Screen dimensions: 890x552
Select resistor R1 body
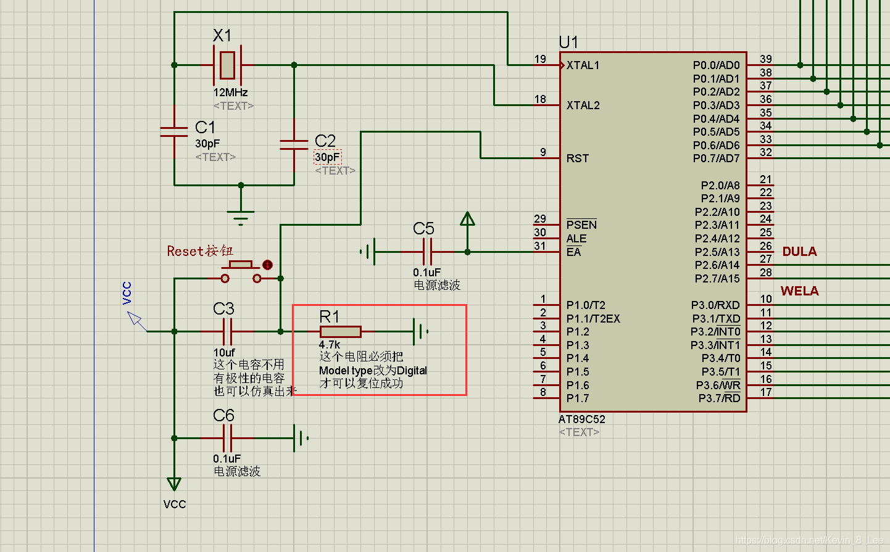(341, 331)
